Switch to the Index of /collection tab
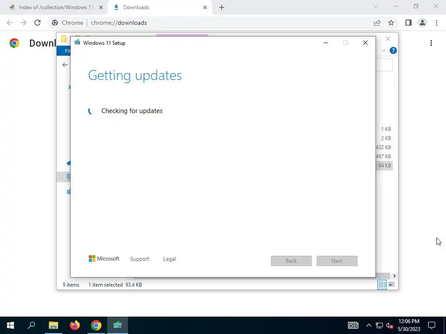 (x=56, y=7)
